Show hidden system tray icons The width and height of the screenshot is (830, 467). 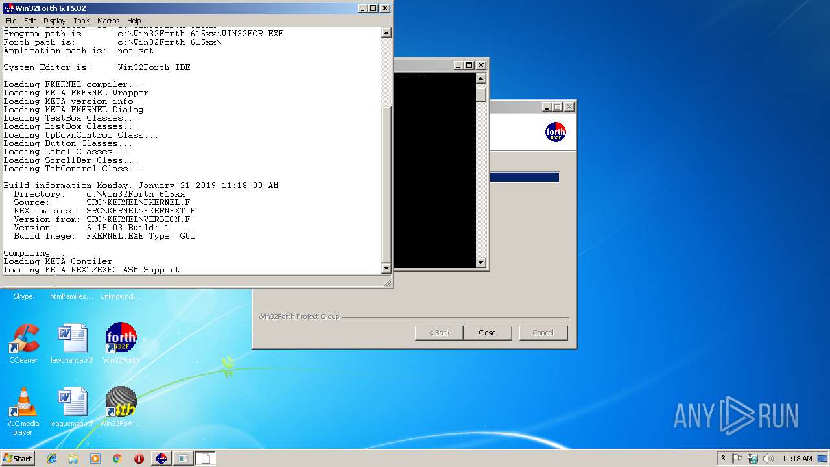click(x=724, y=458)
